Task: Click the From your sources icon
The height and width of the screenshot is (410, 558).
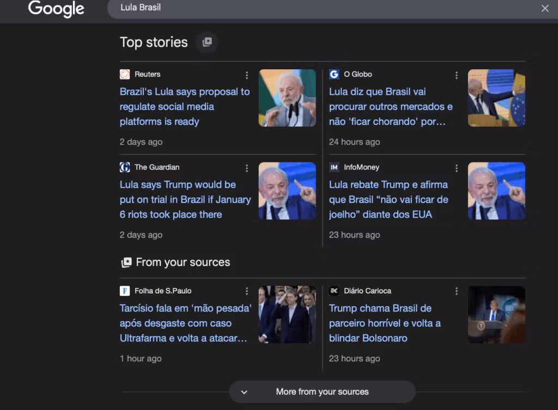Action: click(126, 263)
